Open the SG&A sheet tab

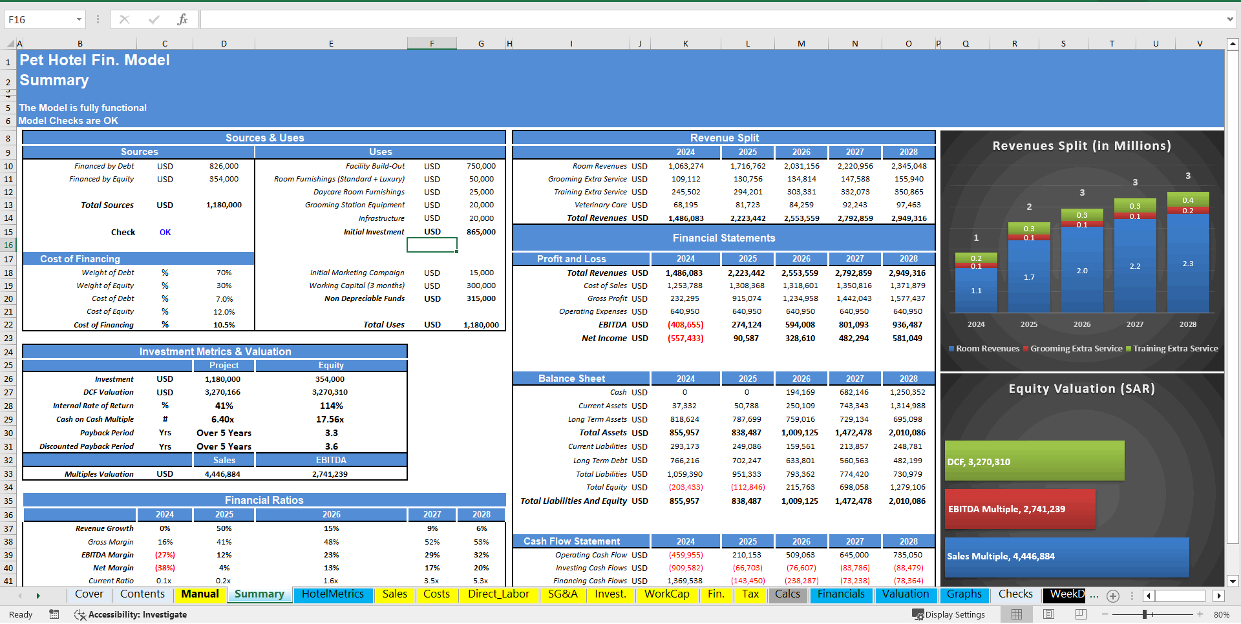[x=562, y=594]
